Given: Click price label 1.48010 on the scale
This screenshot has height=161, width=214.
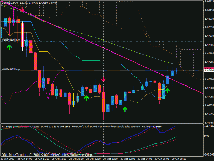Looking at the screenshot, I should coord(209,19).
